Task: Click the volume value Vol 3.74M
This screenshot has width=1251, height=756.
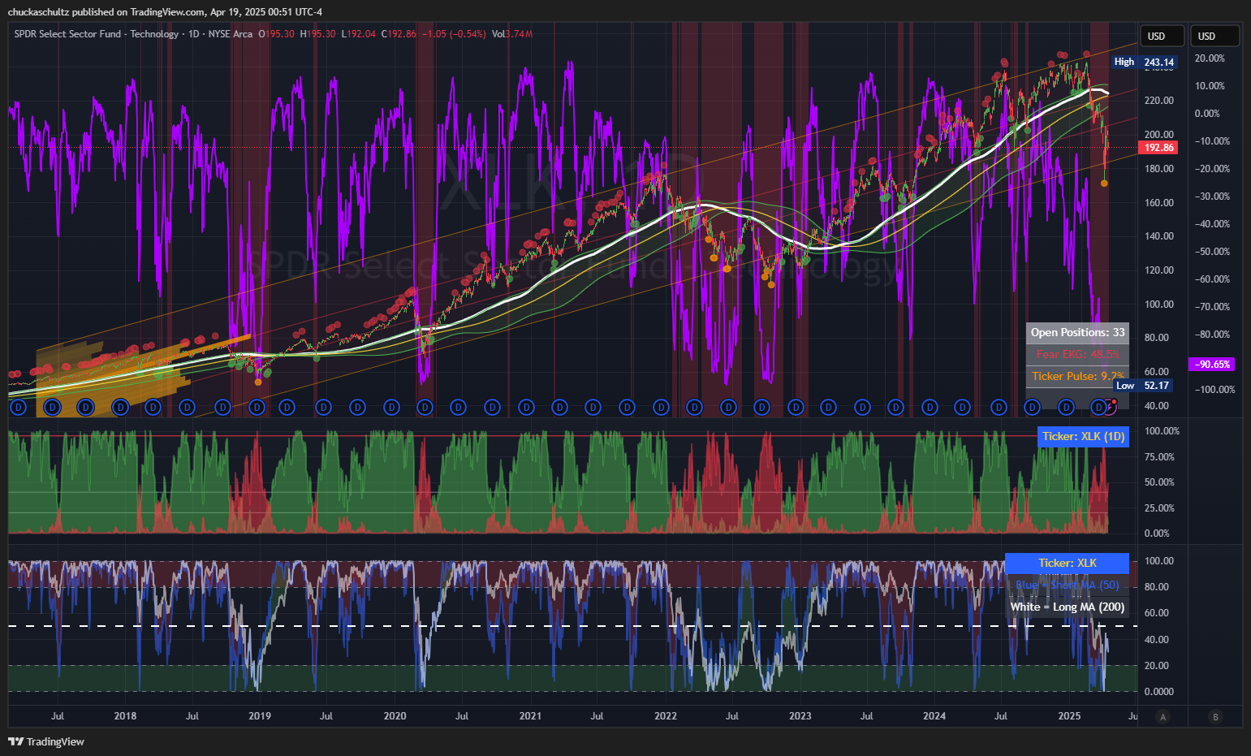Action: (x=512, y=34)
